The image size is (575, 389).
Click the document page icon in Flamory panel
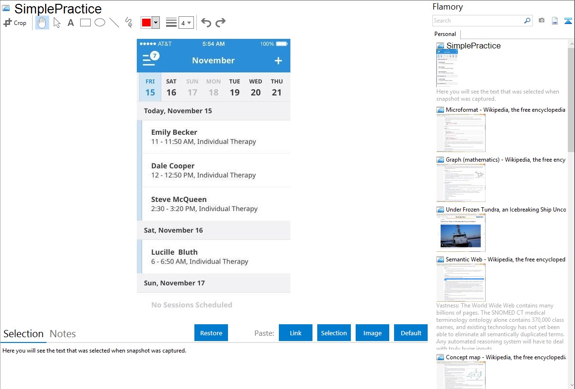(x=555, y=21)
